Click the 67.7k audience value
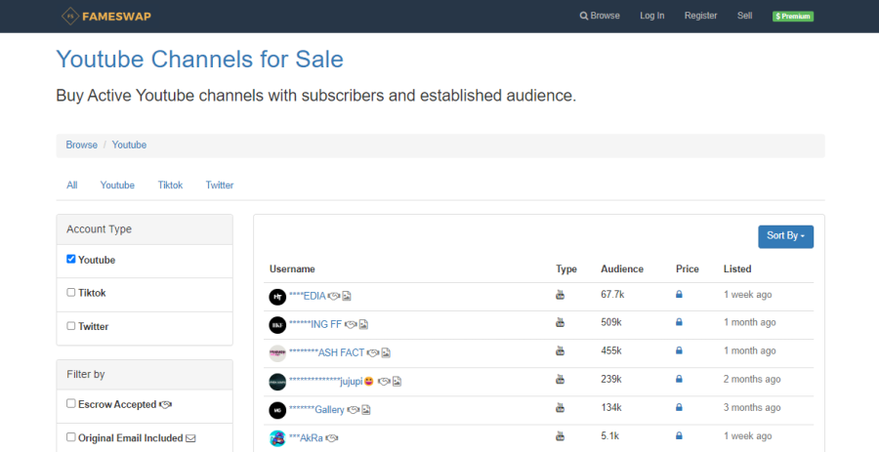The height and width of the screenshot is (452, 879). (612, 294)
